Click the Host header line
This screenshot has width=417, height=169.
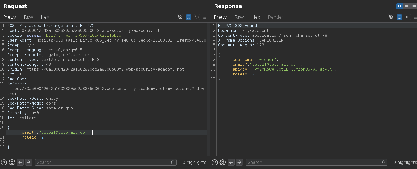[x=84, y=30]
